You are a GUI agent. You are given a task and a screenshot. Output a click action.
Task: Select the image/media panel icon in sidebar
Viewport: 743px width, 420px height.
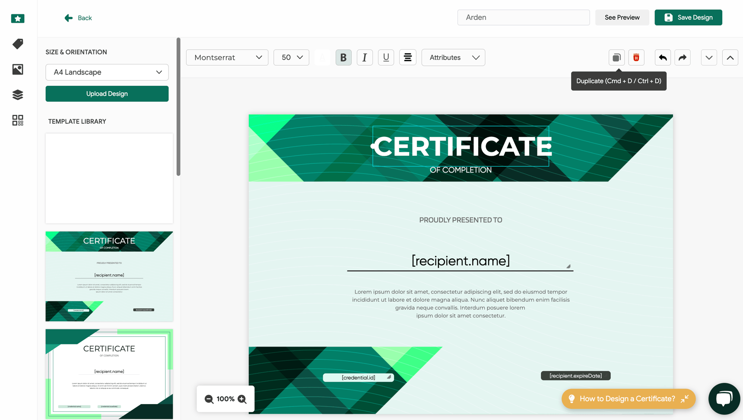pos(17,69)
